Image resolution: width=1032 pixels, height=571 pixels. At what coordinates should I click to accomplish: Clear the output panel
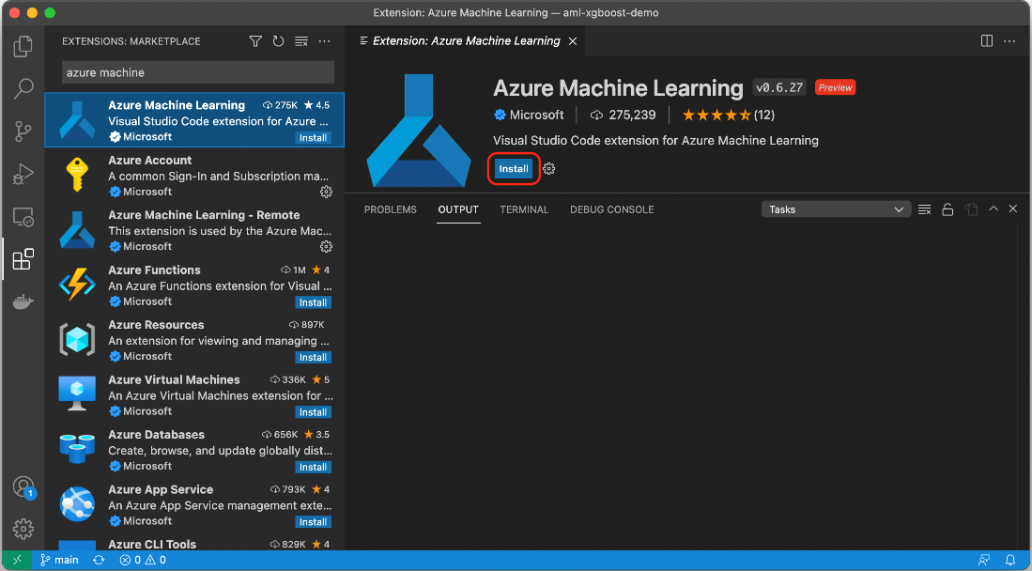point(925,209)
